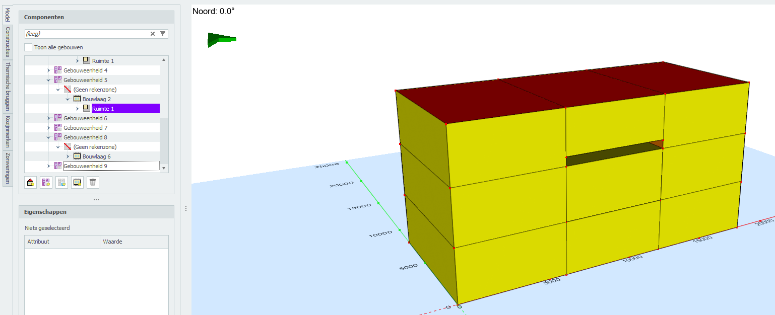Collapse Gebouweenheid 5 tree node
Image resolution: width=775 pixels, height=315 pixels.
(49, 80)
